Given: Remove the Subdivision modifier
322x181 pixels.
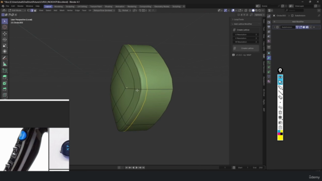Looking at the screenshot, I should (314, 27).
